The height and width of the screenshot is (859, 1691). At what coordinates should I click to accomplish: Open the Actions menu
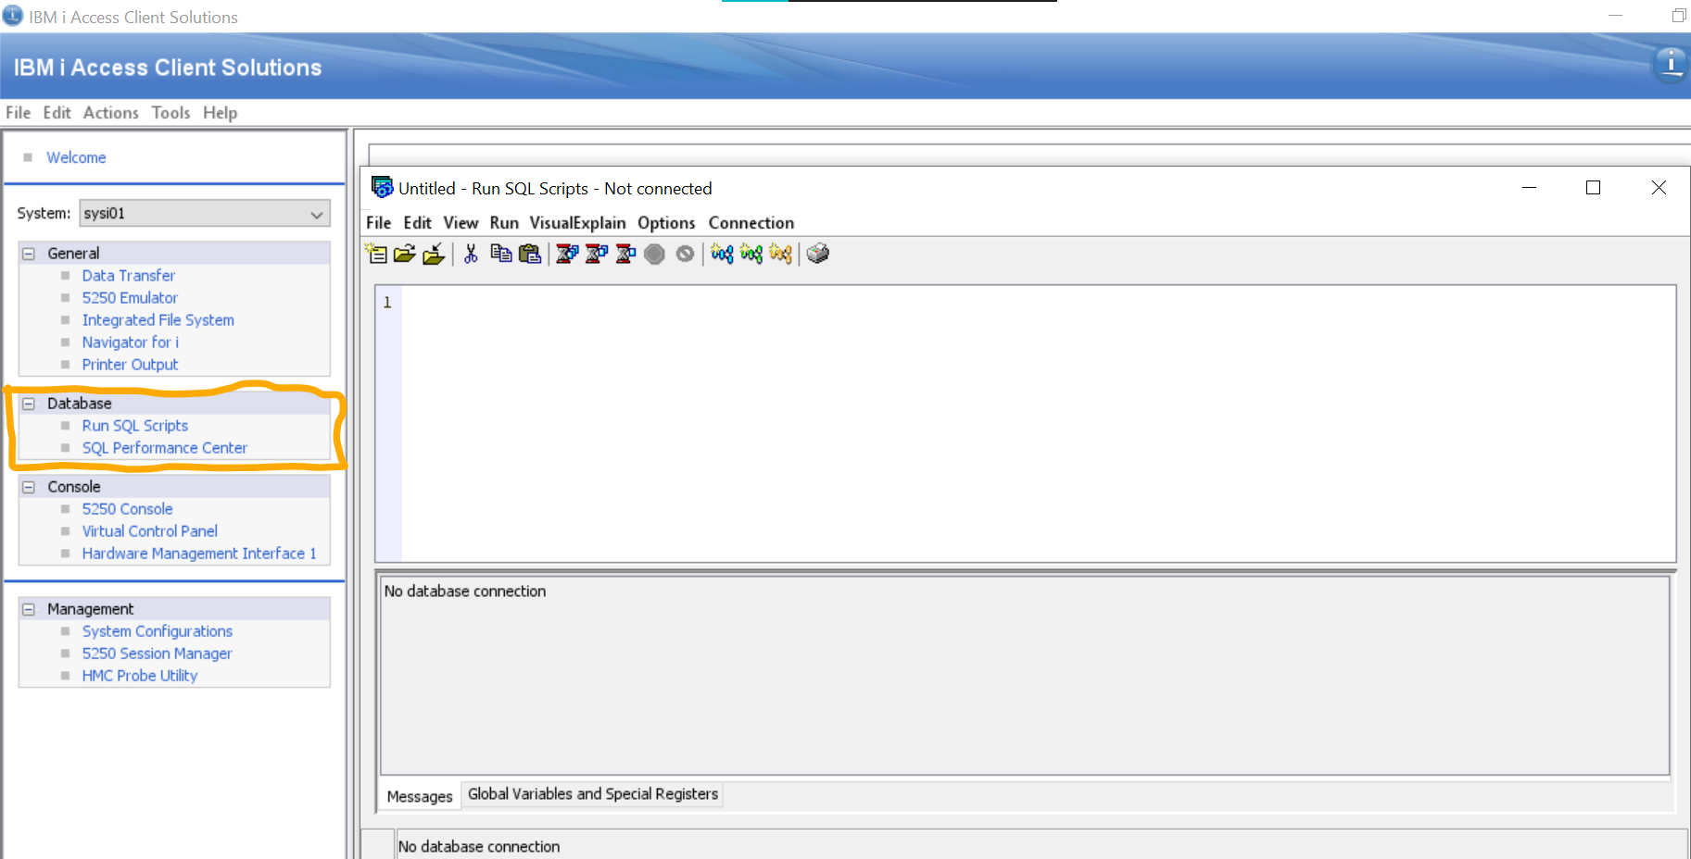[111, 112]
